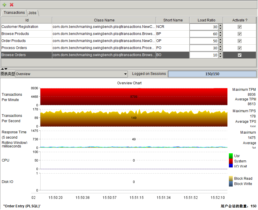Toggle Activate checkbox for Browse Products
This screenshot has width=258, height=210.
239,34
